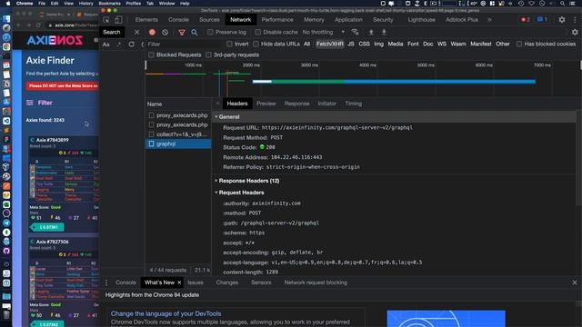Filter requests by Img type

coord(378,45)
